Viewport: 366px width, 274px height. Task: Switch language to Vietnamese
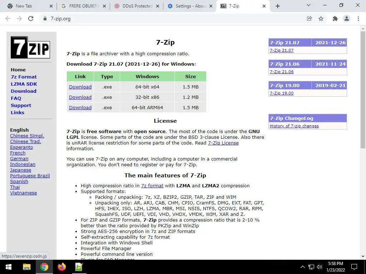pyautogui.click(x=23, y=193)
